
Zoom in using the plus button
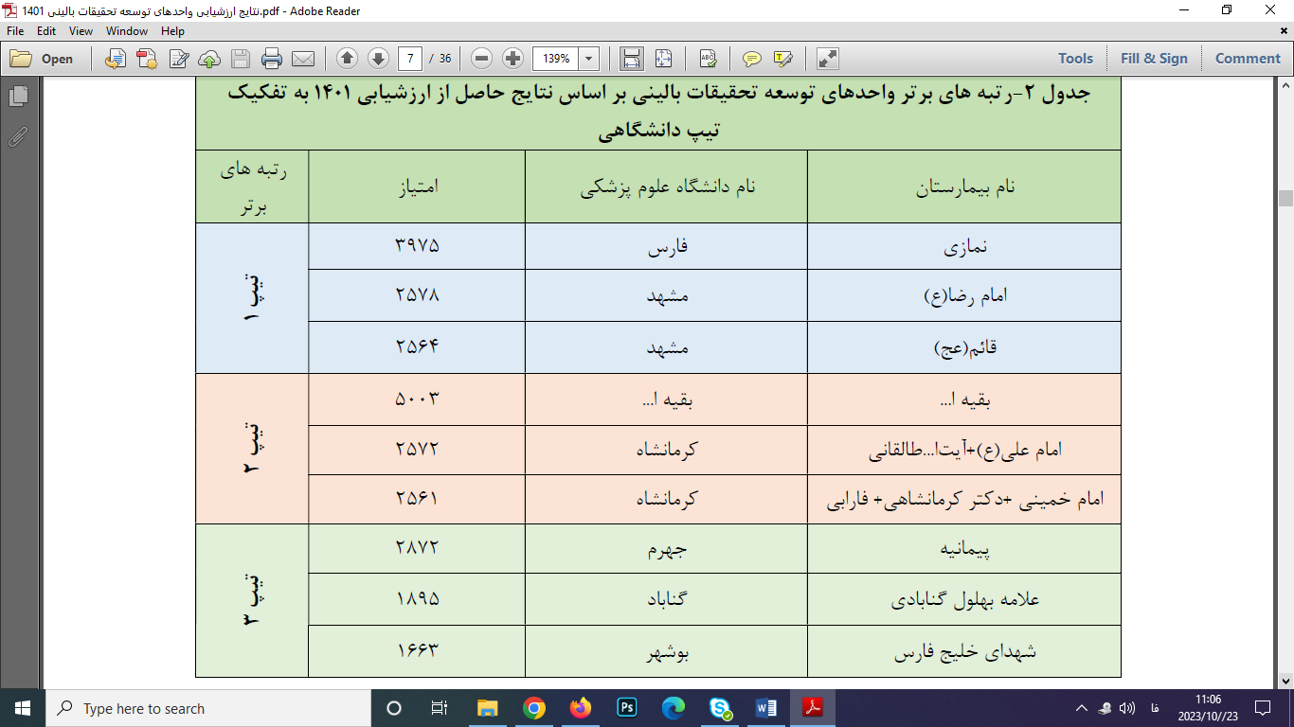[513, 59]
